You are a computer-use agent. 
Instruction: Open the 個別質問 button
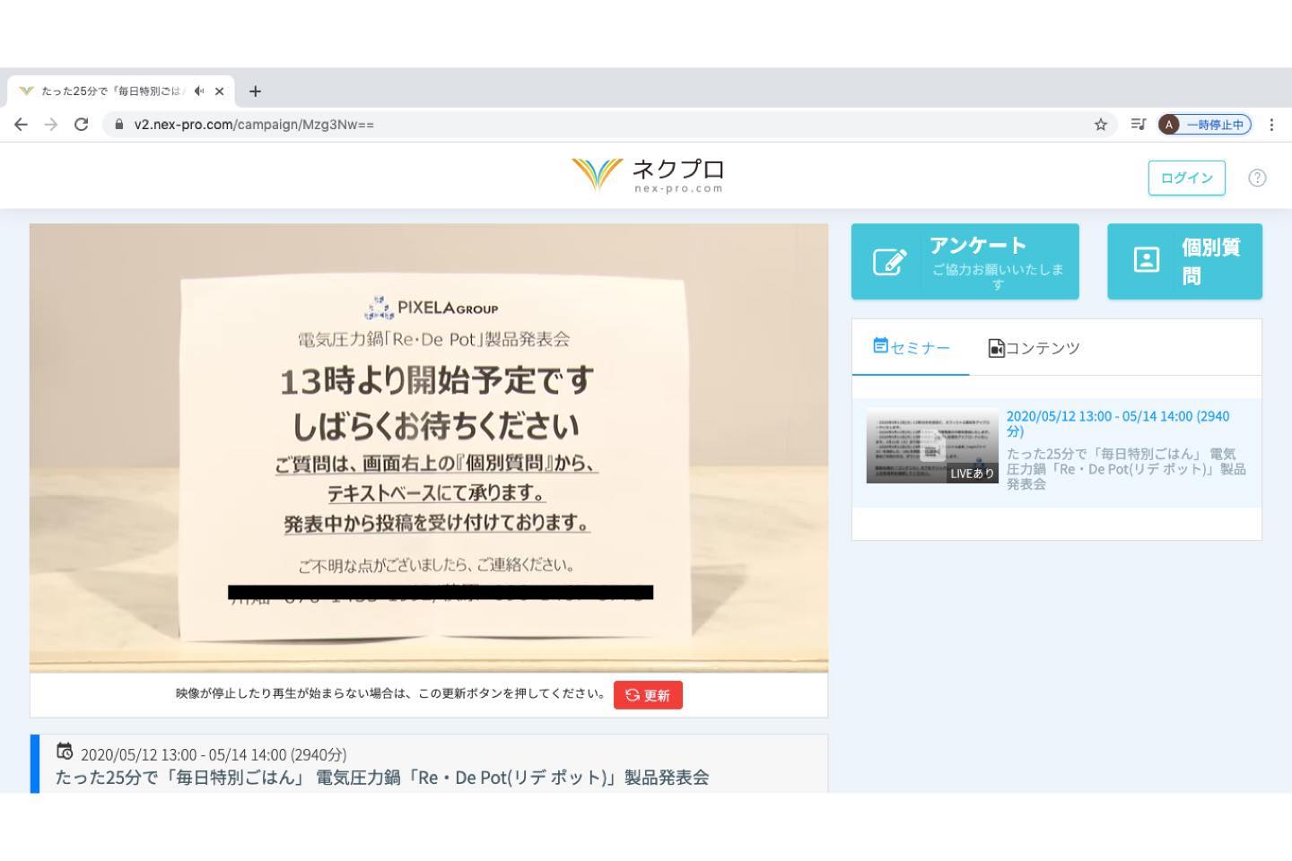click(1184, 261)
